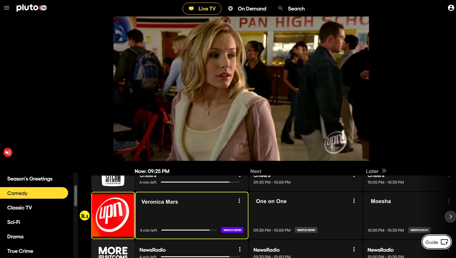Select the UPN channel logo
Image resolution: width=456 pixels, height=258 pixels.
click(113, 215)
